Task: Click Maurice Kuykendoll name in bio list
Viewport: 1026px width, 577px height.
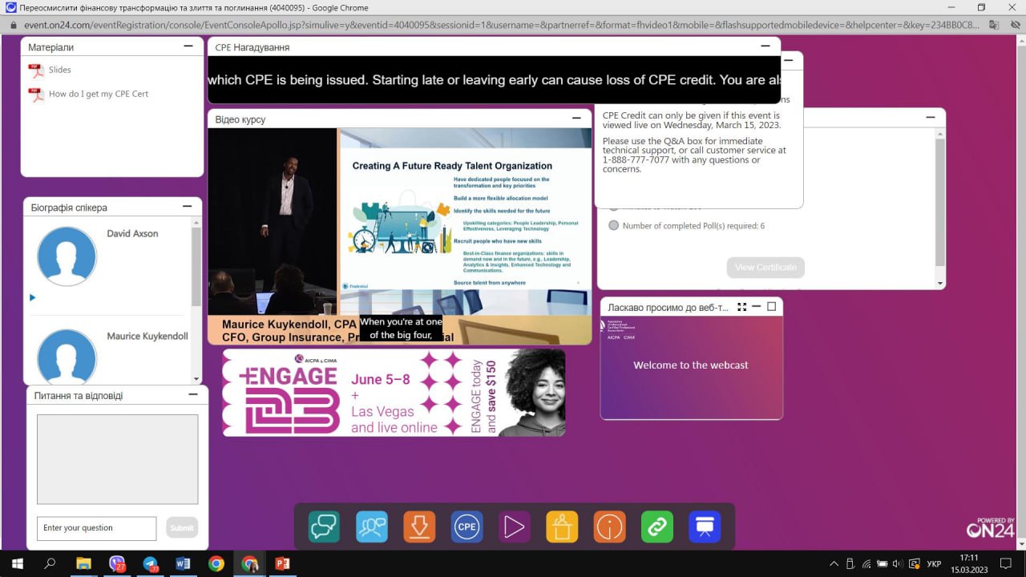Action: click(x=147, y=336)
